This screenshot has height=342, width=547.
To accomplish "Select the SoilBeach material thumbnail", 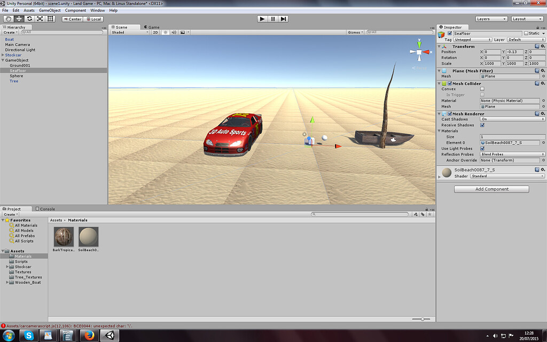I will (88, 236).
